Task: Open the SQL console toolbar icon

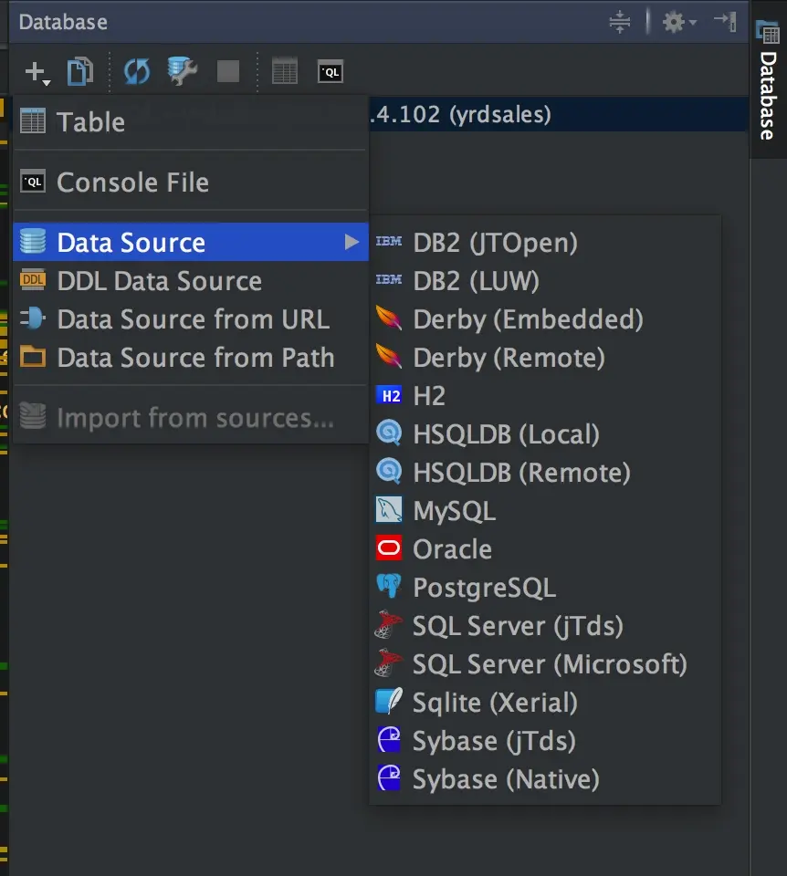Action: point(330,71)
